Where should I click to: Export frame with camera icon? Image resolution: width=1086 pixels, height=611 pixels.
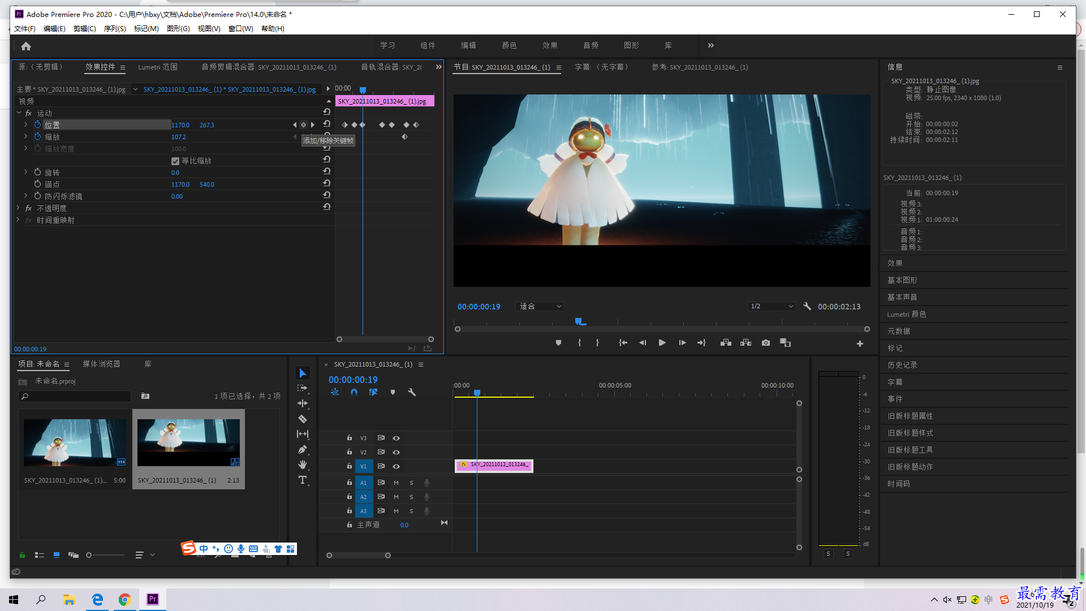click(x=766, y=343)
